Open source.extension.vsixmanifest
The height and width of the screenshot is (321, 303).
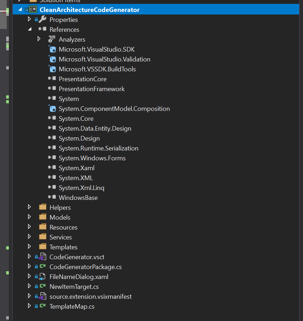pos(91,296)
